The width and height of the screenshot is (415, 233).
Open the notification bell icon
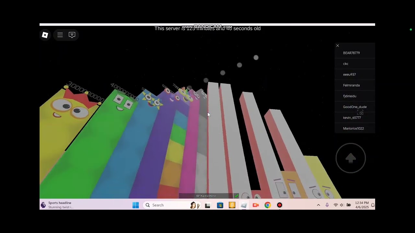pyautogui.click(x=373, y=205)
